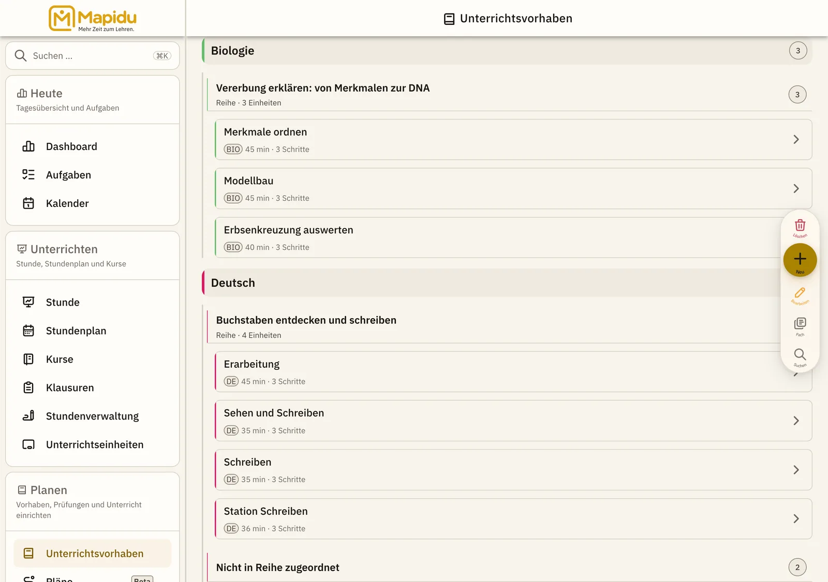Open the Kalender view
828x582 pixels.
pos(93,203)
